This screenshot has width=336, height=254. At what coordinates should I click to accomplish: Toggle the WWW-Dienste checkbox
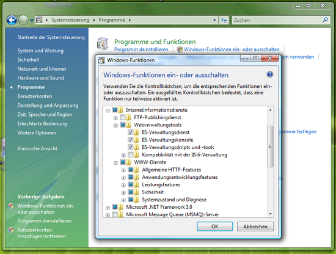click(x=123, y=162)
